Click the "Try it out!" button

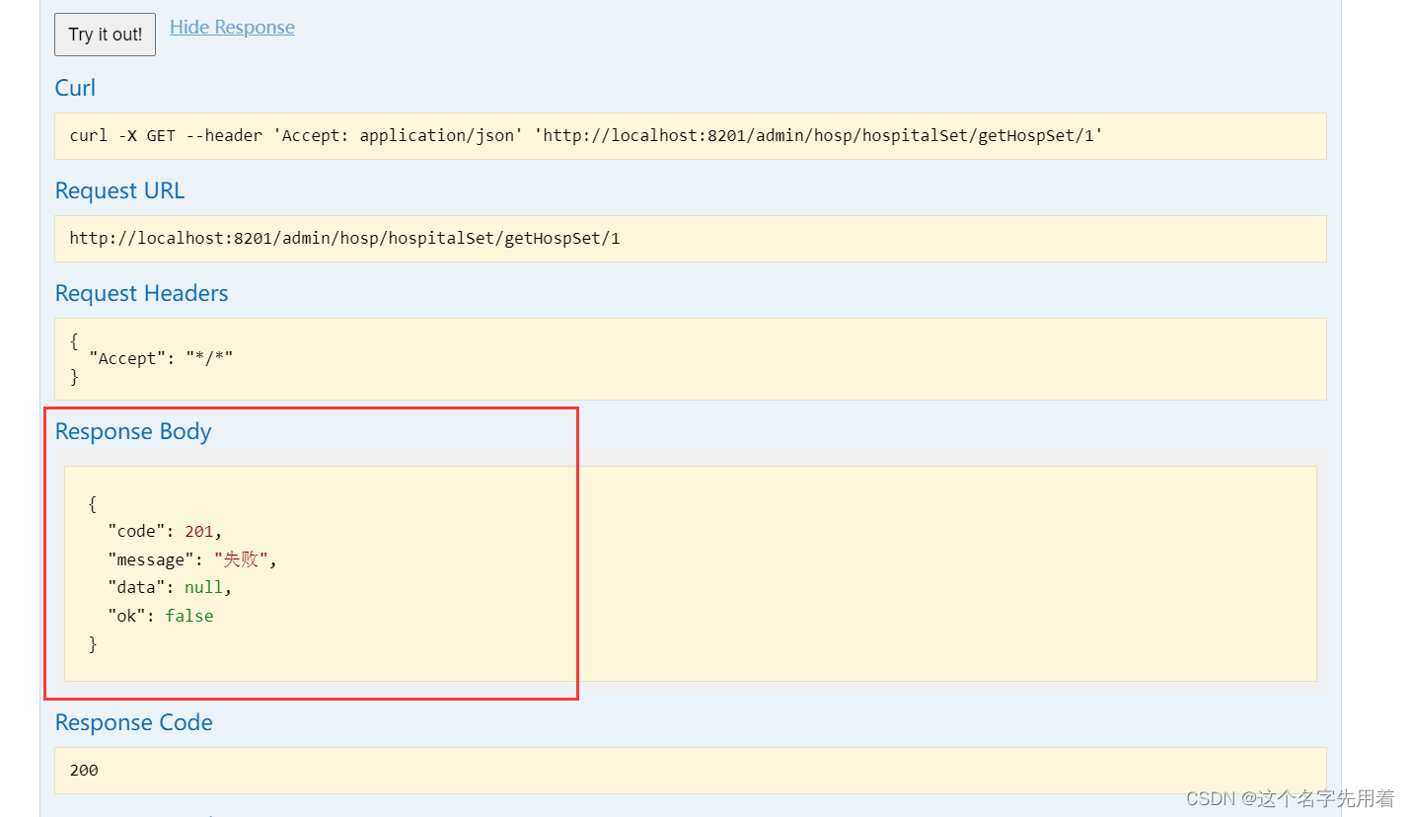point(105,35)
